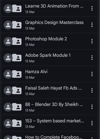Open more options for Graphics Design Masterclass
The width and height of the screenshot is (100, 139).
(x=92, y=25)
